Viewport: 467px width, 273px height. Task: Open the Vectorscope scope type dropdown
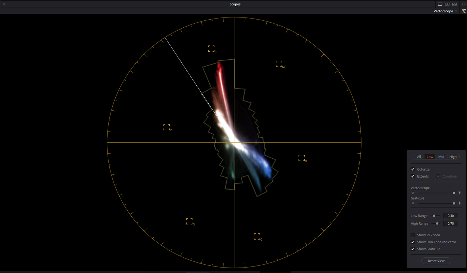[x=445, y=11]
